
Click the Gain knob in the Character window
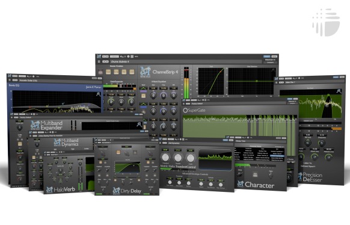(x=271, y=176)
